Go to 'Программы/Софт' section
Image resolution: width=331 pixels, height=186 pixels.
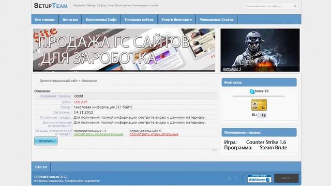coord(101,20)
